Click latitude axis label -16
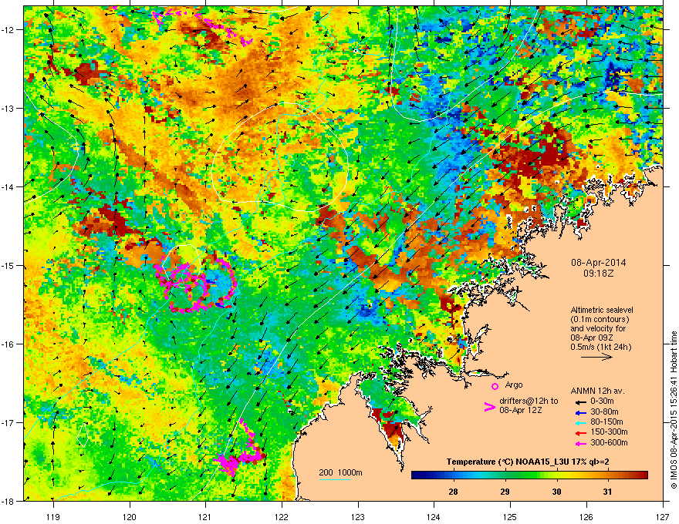 (8, 344)
